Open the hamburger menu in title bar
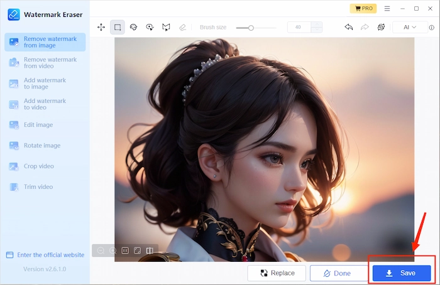Screen dimensions: 440x285 pos(386,9)
